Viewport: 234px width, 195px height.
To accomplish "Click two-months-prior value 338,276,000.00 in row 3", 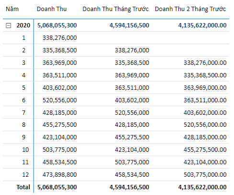I will point(205,63).
